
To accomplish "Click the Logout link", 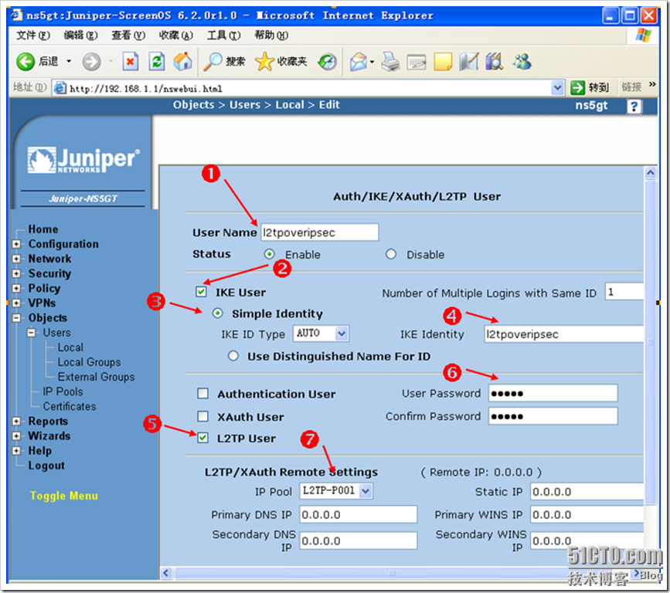I will pyautogui.click(x=46, y=466).
